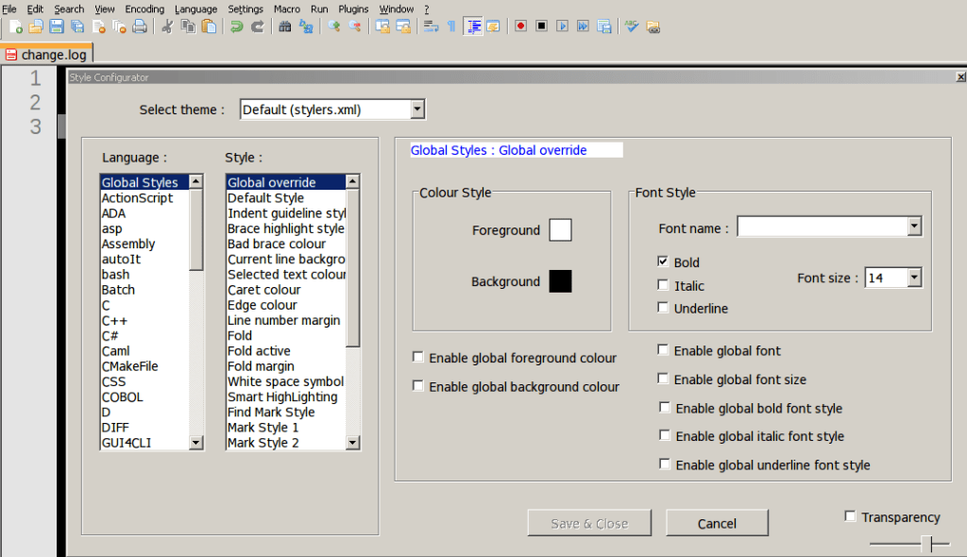The width and height of the screenshot is (967, 557).
Task: Create a new file in Notepad++
Action: coord(14,26)
